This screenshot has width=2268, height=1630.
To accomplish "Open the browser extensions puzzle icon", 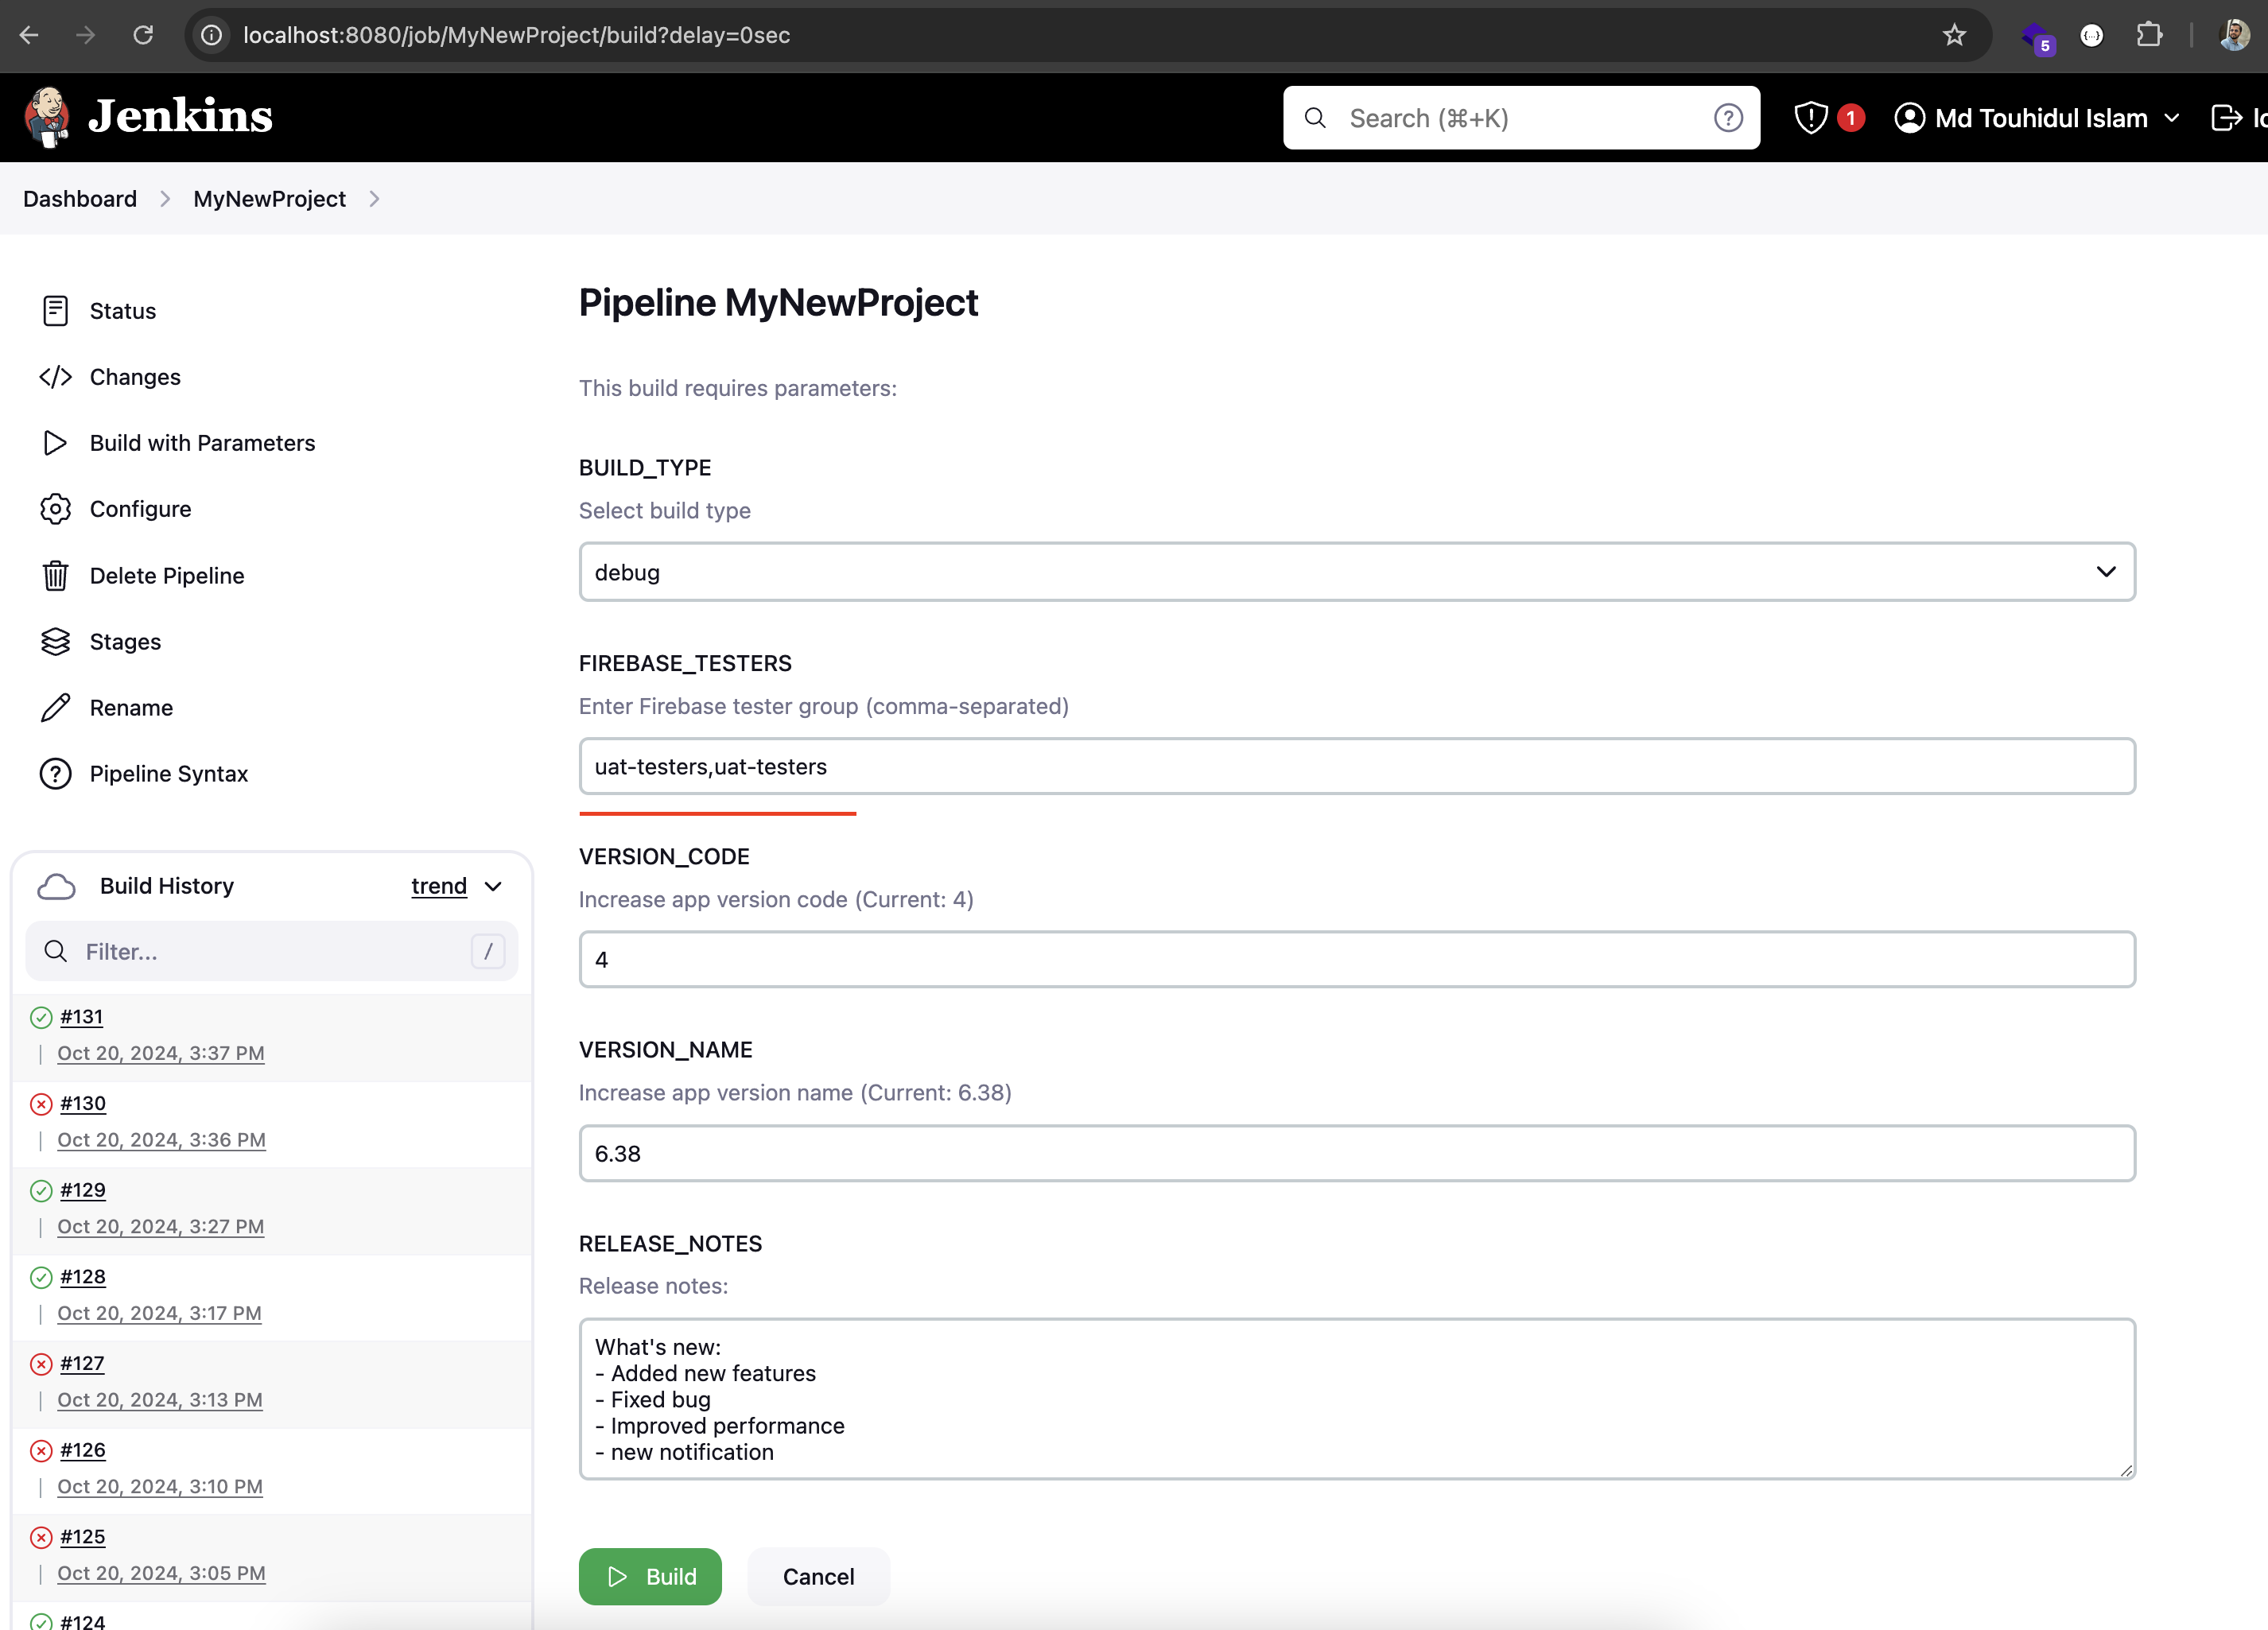I will point(2148,35).
